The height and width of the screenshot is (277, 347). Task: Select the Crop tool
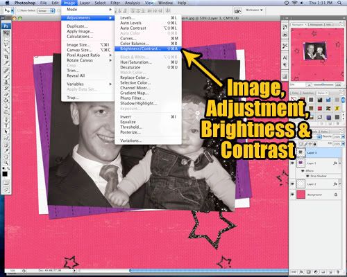click(x=6, y=57)
